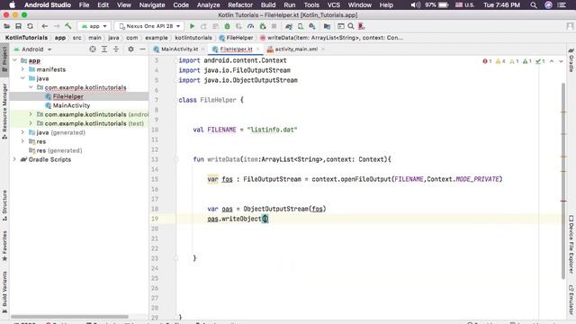Toggle the Emulator tool window
Image resolution: width=576 pixels, height=324 pixels.
(571, 300)
